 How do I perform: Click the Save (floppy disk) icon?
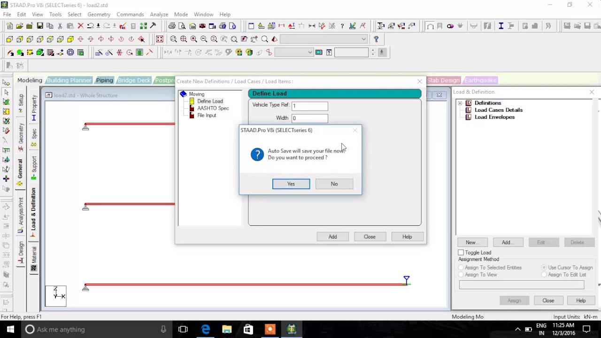click(40, 26)
